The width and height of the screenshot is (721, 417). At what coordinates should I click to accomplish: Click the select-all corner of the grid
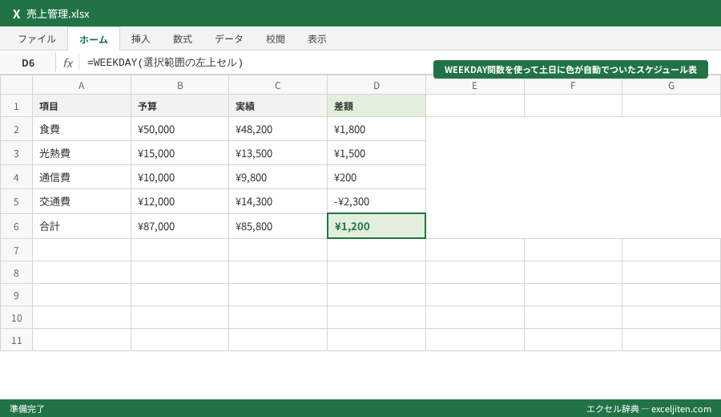16,86
